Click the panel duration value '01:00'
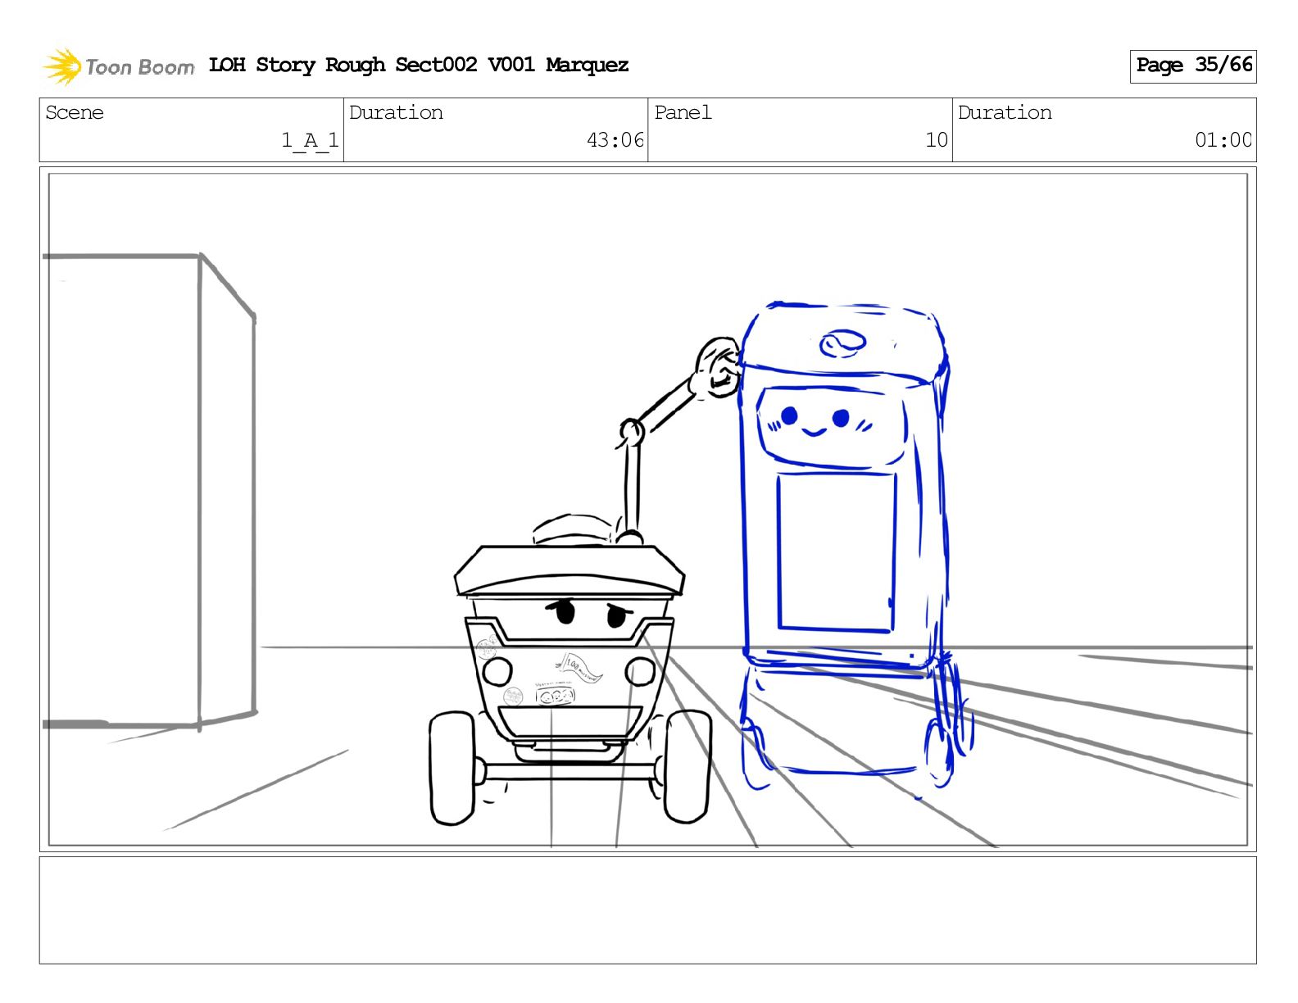This screenshot has width=1298, height=1003. coord(1223,140)
